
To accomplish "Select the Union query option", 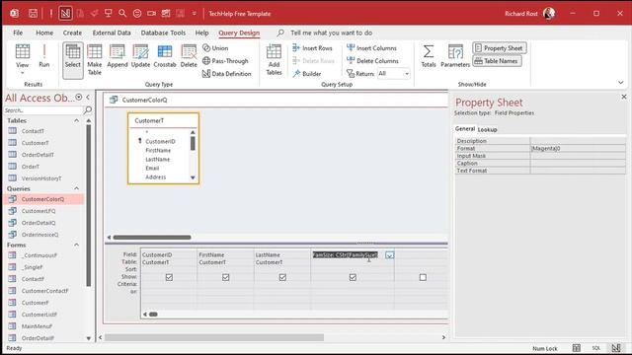I will coord(215,48).
